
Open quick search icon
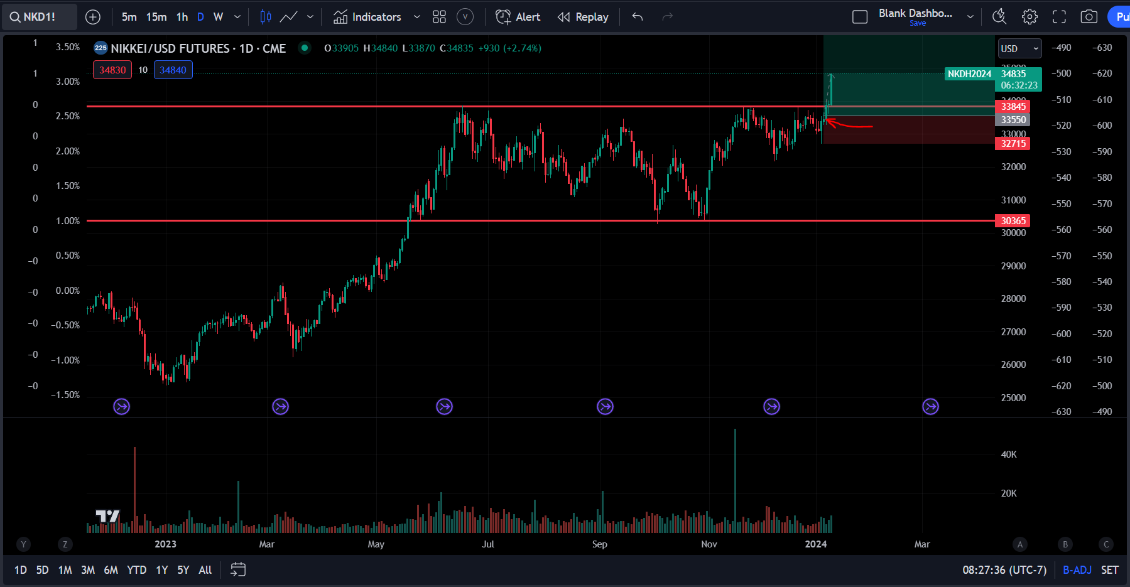(x=999, y=17)
